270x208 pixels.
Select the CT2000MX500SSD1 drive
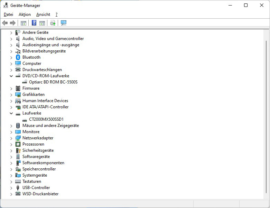point(46,119)
